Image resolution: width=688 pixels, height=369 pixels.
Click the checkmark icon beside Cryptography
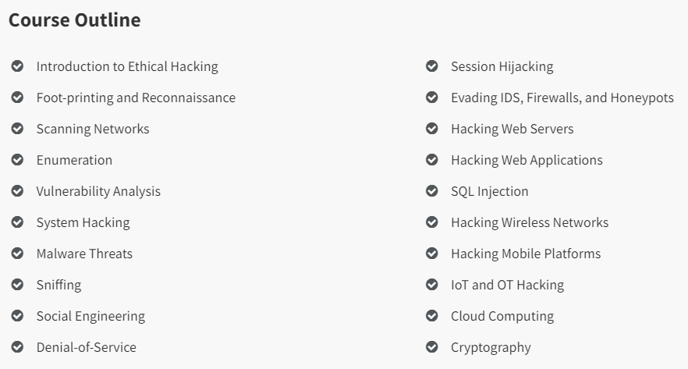[x=432, y=347]
